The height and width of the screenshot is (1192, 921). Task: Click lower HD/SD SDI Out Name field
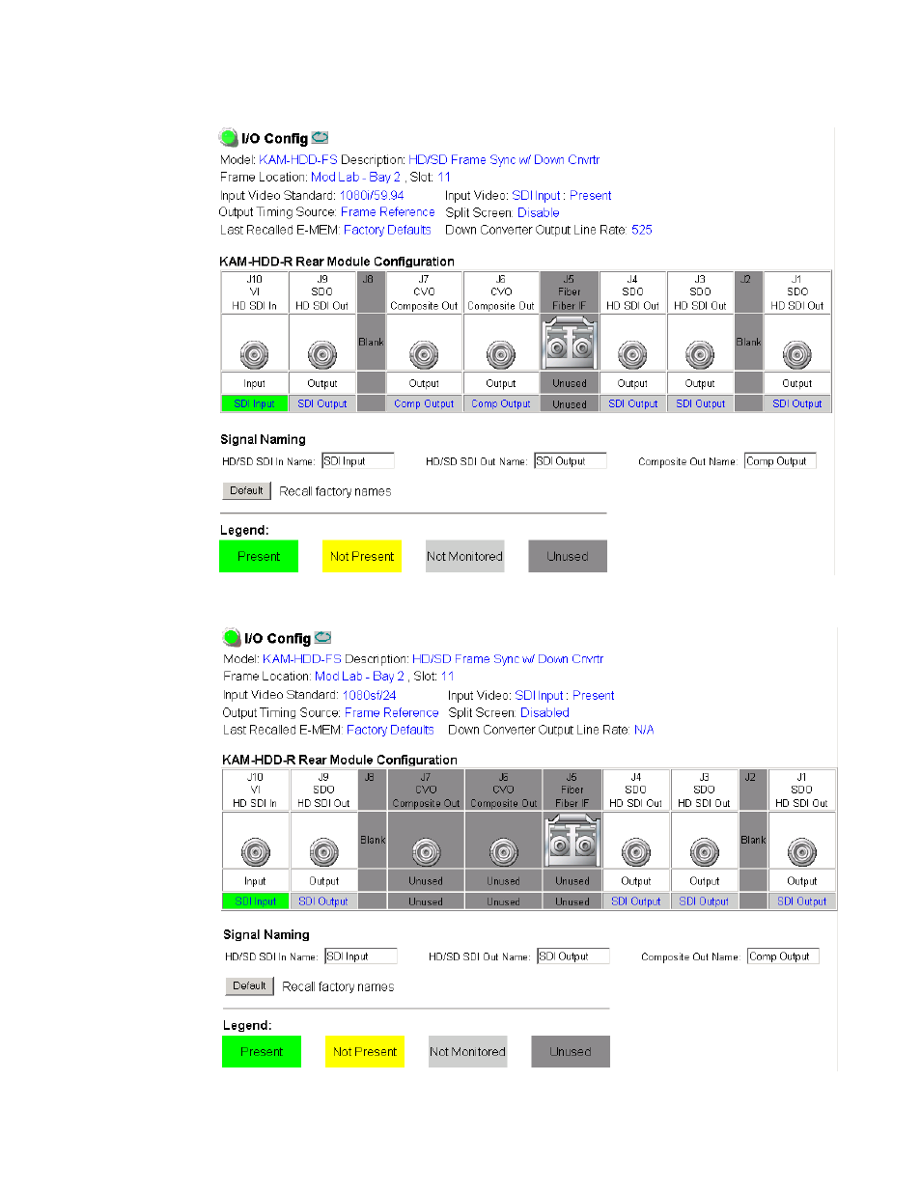(573, 956)
